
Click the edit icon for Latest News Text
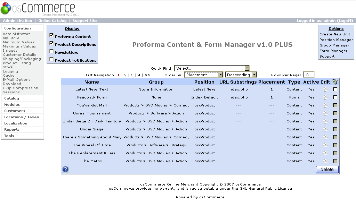click(x=325, y=89)
